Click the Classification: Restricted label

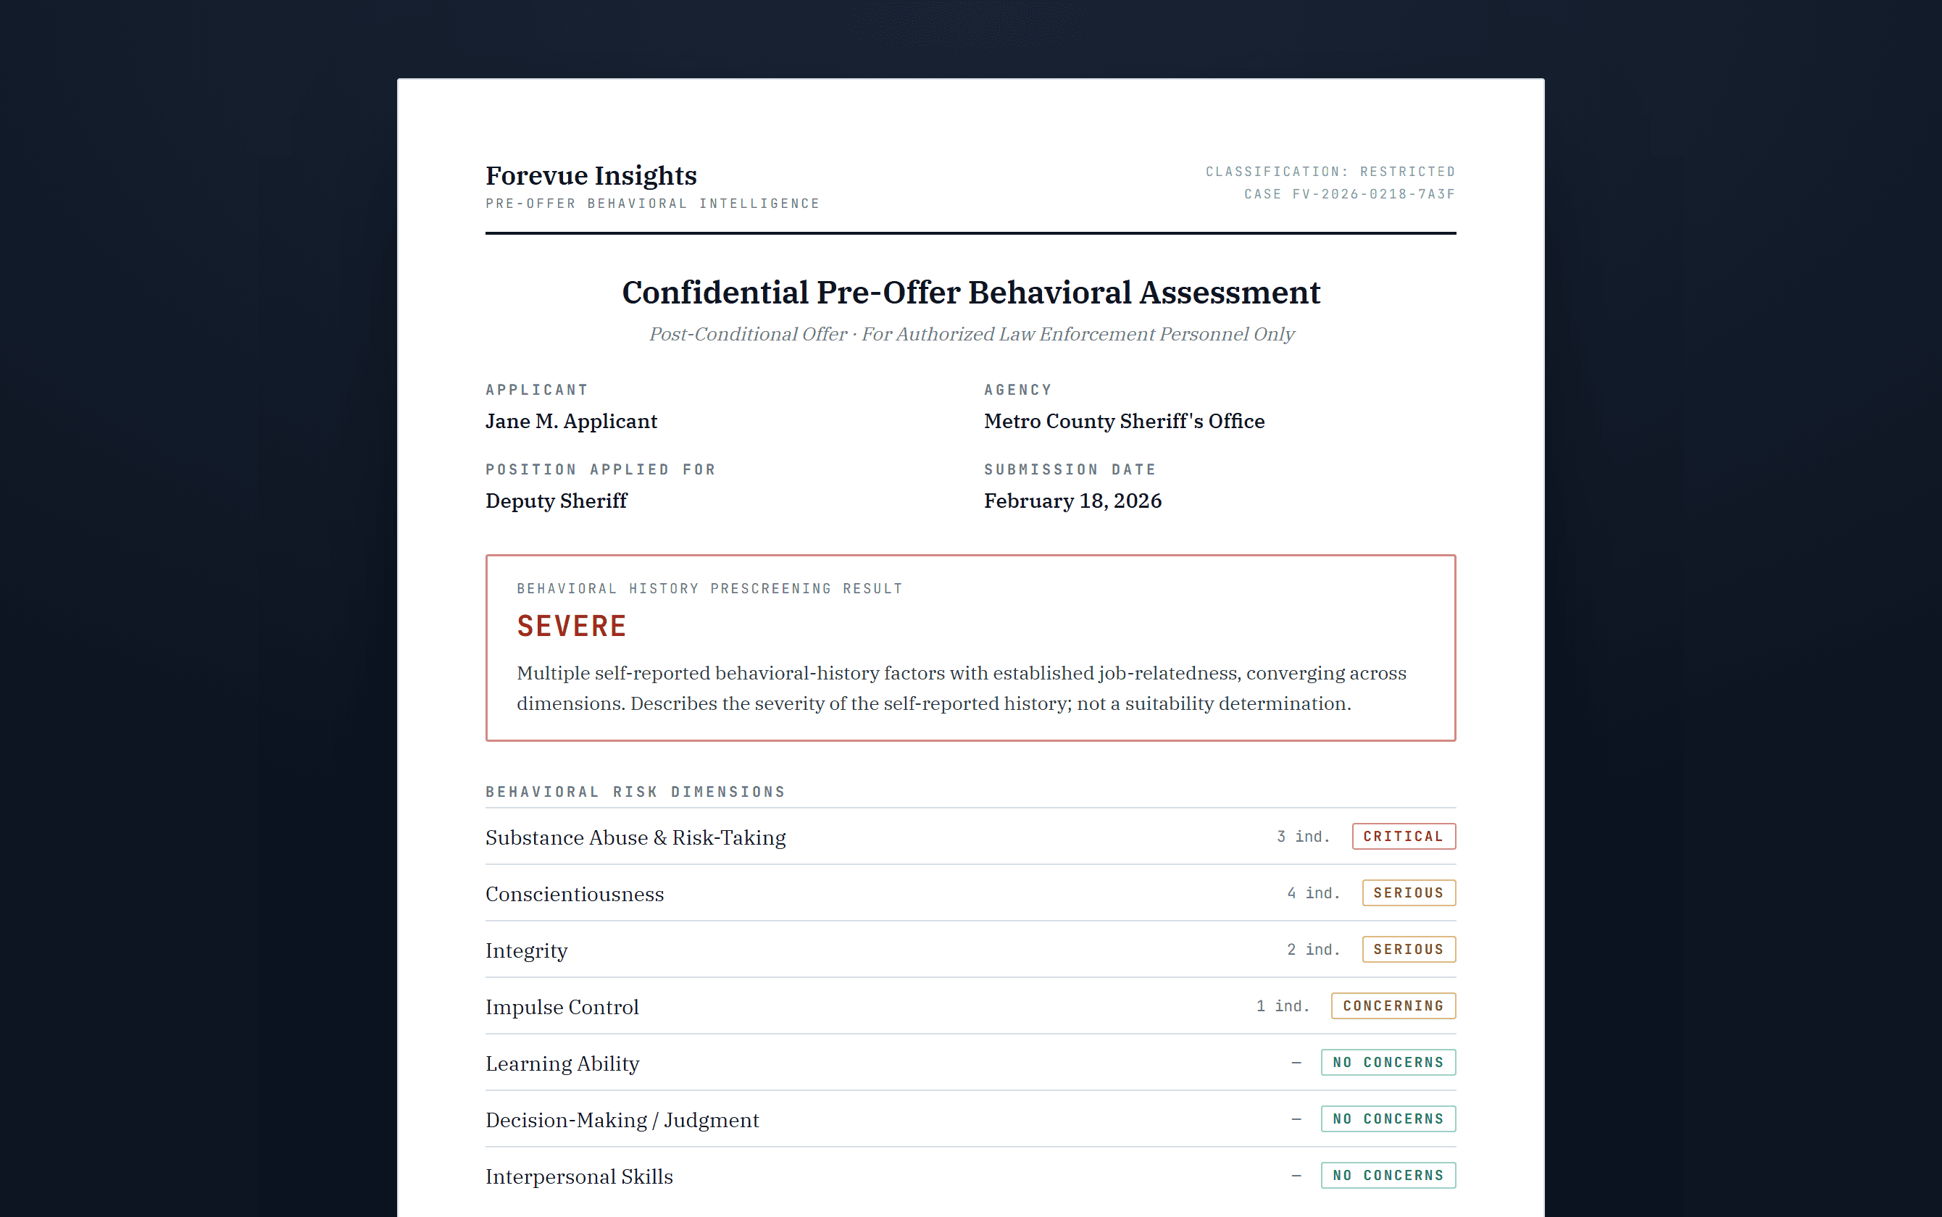pos(1330,172)
